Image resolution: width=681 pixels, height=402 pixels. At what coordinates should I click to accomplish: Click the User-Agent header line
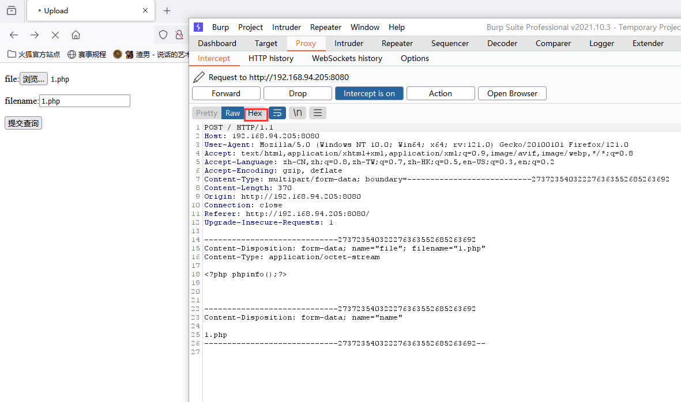(x=416, y=145)
